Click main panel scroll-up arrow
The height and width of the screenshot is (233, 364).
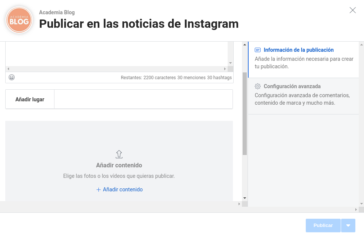coord(245,45)
